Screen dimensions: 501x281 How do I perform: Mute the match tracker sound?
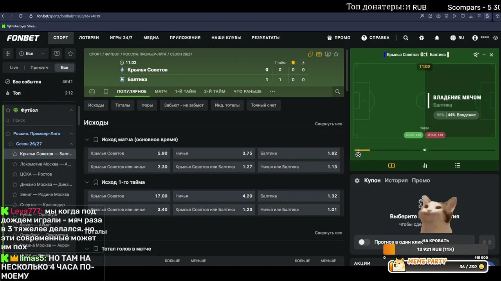[x=476, y=55]
